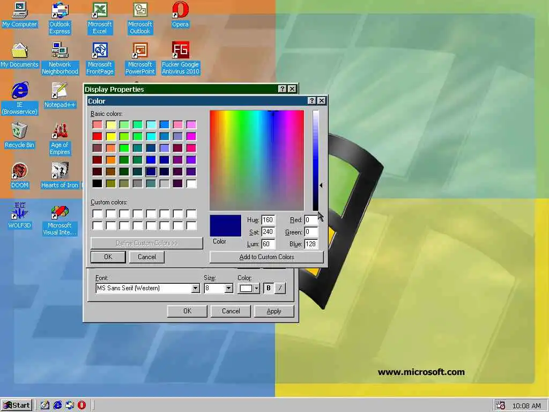549x412 pixels.
Task: Open the Start menu
Action: click(17, 406)
